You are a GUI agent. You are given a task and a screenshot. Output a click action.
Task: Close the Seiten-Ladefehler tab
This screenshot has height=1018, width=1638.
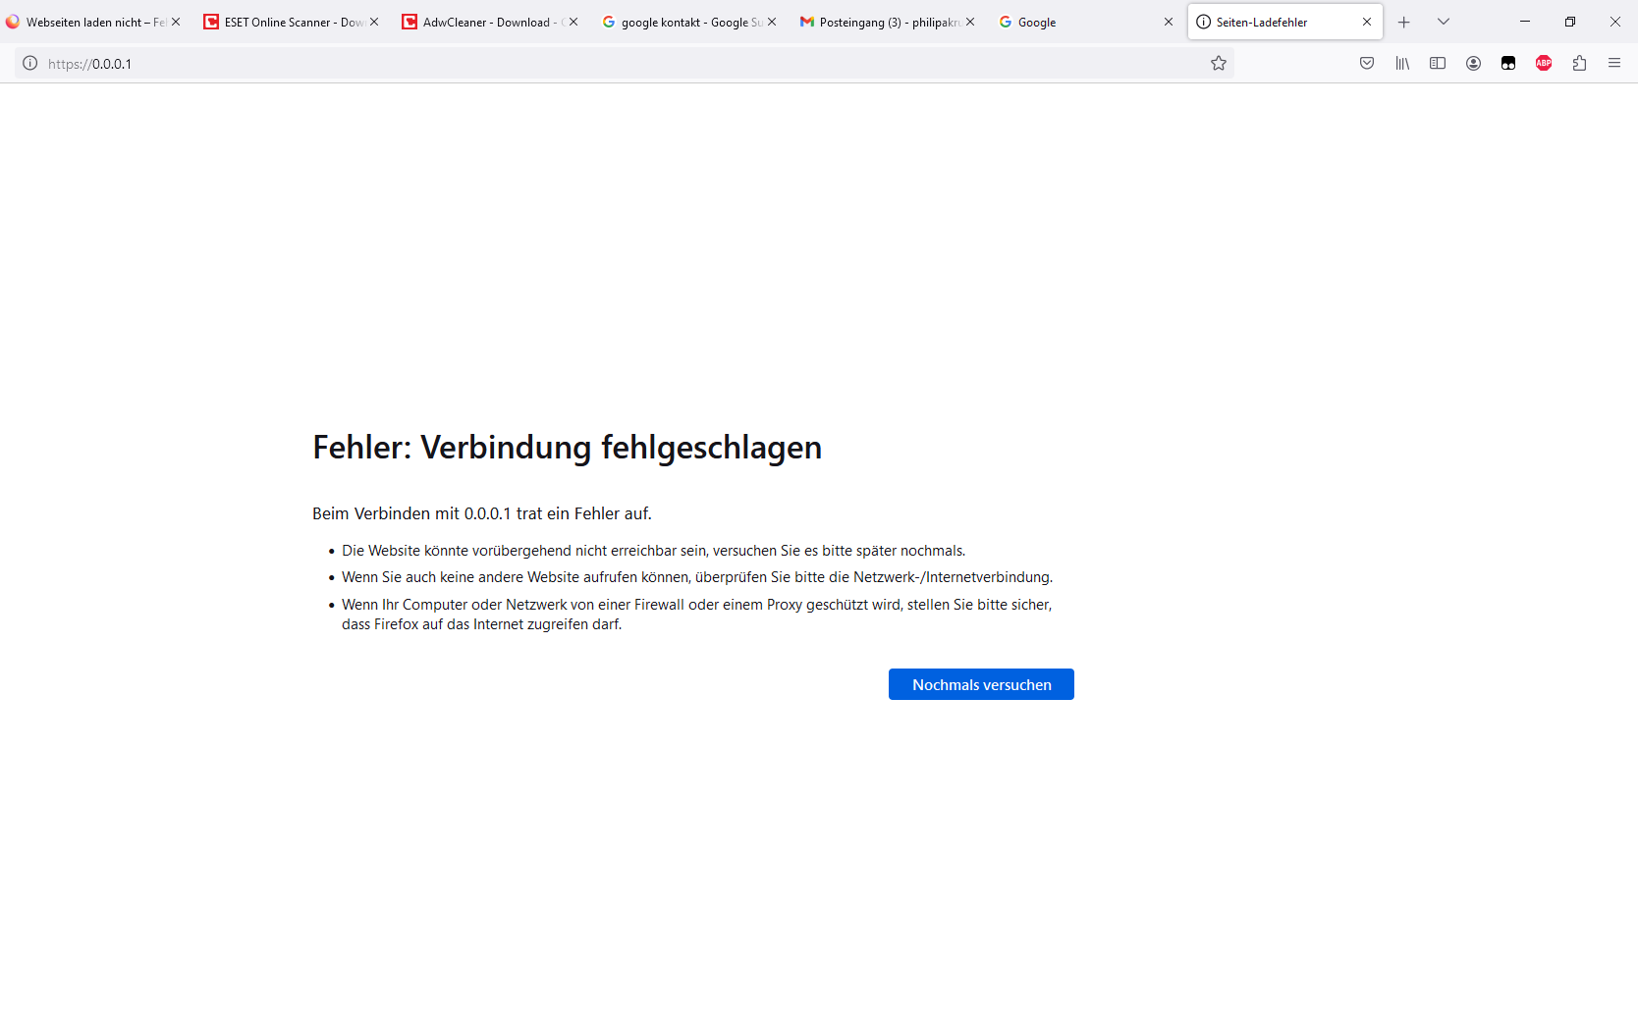coord(1367,22)
